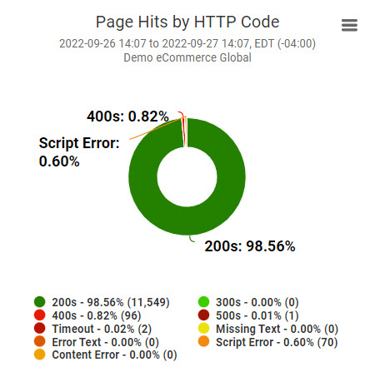The width and height of the screenshot is (375, 377).
Task: Click the Page Hits by HTTP Code title
Action: 187,22
